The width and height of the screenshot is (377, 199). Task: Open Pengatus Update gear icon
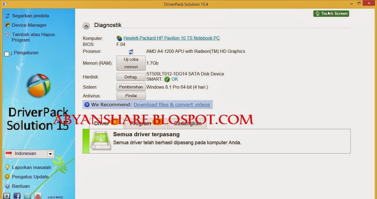point(7,177)
